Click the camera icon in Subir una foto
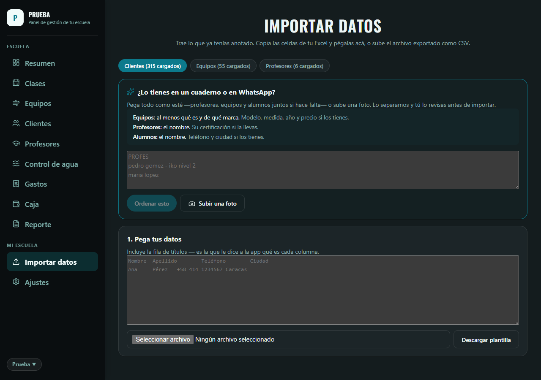The width and height of the screenshot is (541, 380). click(x=192, y=204)
